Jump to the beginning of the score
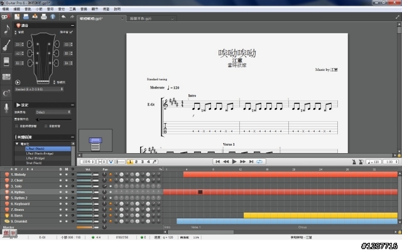Viewport: 402px width, 251px height. pos(218,162)
